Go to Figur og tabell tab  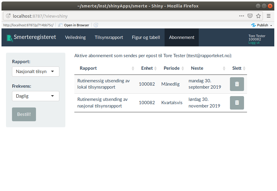[x=146, y=37]
